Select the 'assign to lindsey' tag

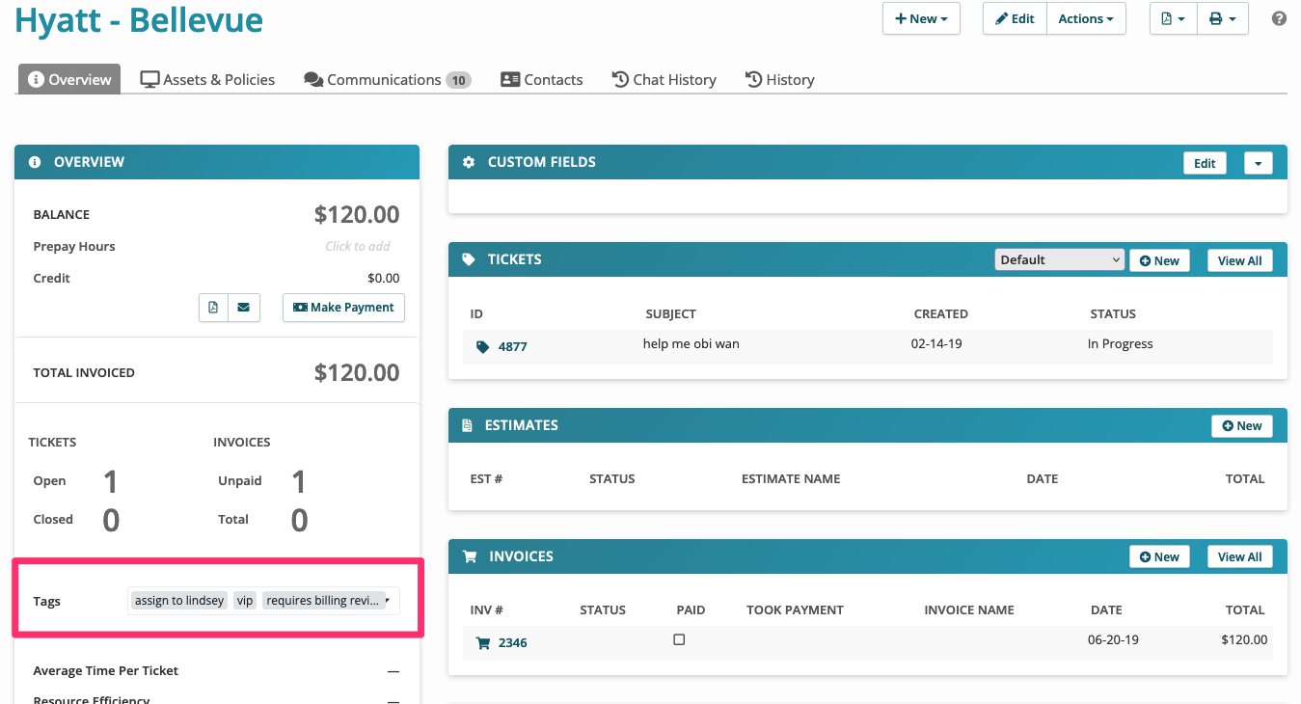pyautogui.click(x=179, y=600)
